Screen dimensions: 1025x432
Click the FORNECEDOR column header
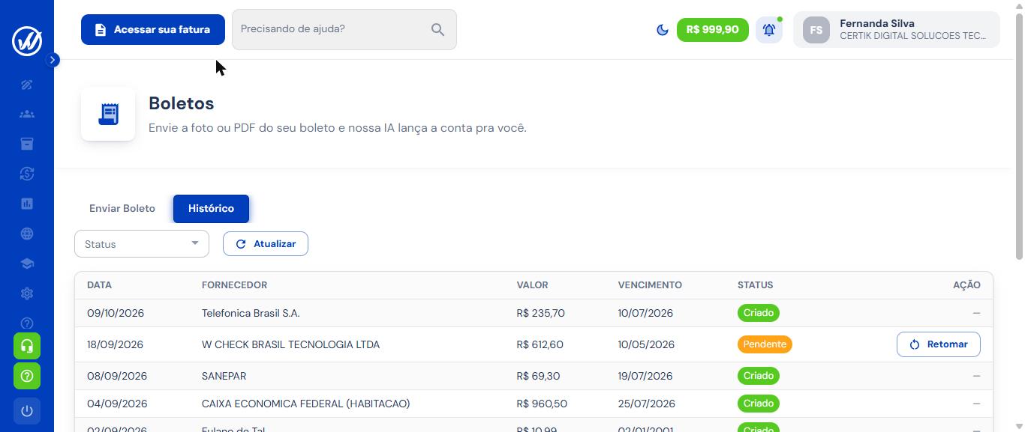234,285
